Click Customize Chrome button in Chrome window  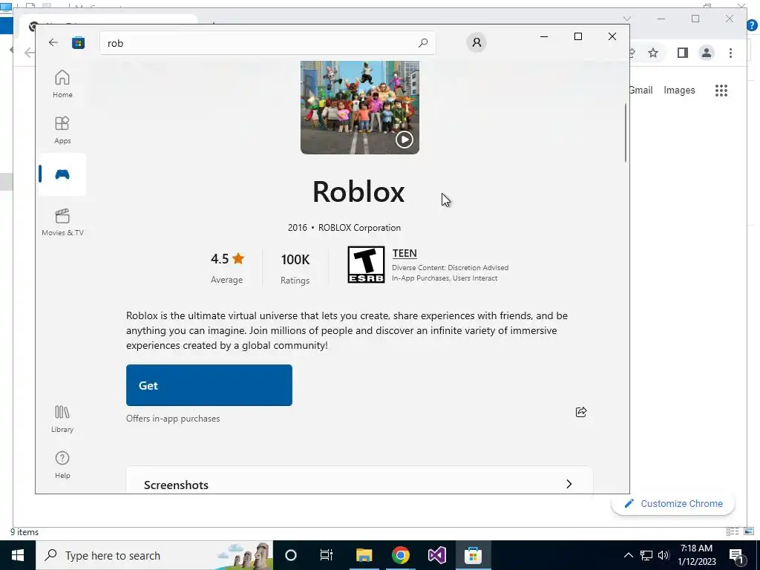pos(672,504)
